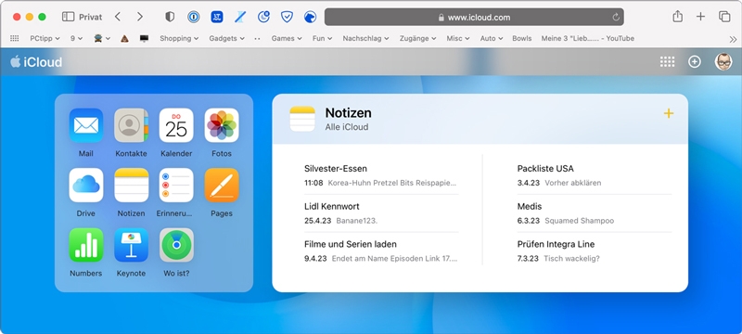
Task: Open the Silvester-Essen note
Action: [381, 175]
